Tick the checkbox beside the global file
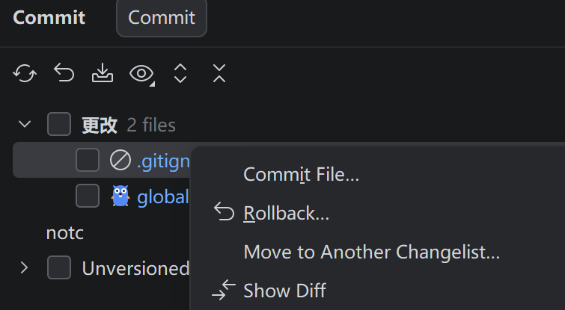This screenshot has height=310, width=565. [88, 196]
